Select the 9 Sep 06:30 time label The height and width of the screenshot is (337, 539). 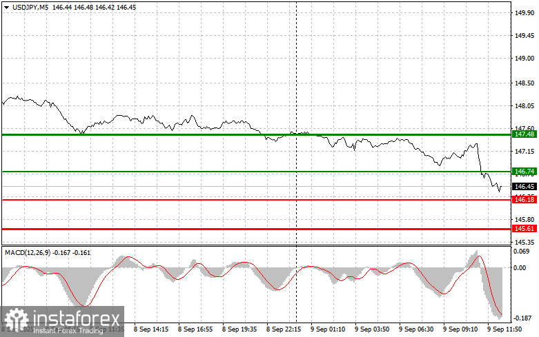pos(416,329)
